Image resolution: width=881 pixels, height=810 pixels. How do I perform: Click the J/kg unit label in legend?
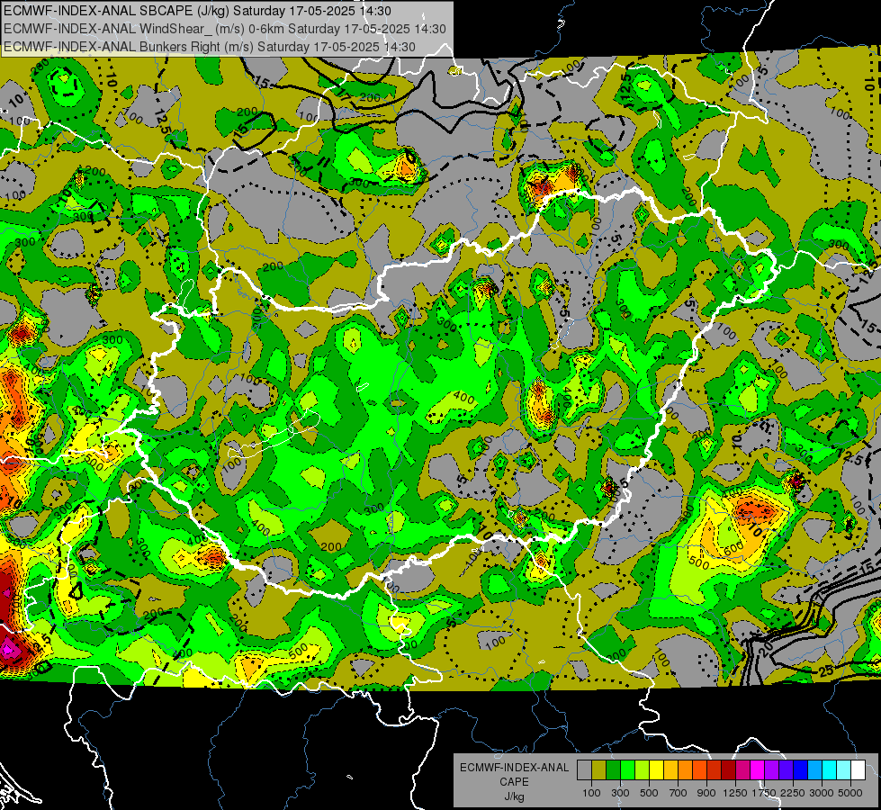(514, 796)
